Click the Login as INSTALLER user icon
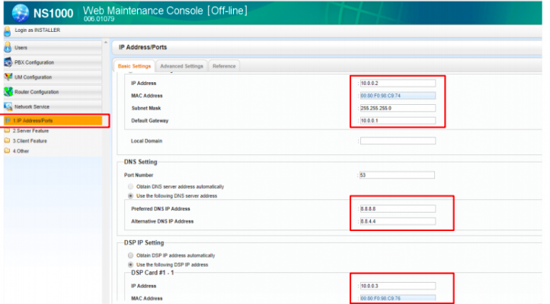 pos(8,30)
